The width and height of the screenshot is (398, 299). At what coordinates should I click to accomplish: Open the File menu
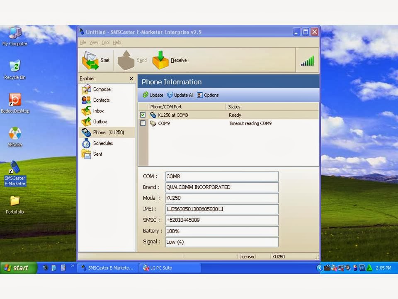point(83,42)
